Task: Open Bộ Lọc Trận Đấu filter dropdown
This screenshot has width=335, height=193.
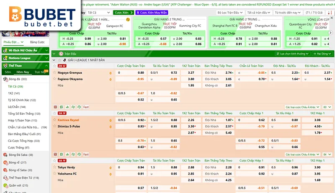Action: click(230, 13)
